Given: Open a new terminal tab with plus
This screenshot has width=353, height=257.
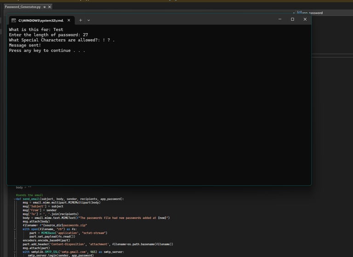Looking at the screenshot, I should [x=80, y=20].
